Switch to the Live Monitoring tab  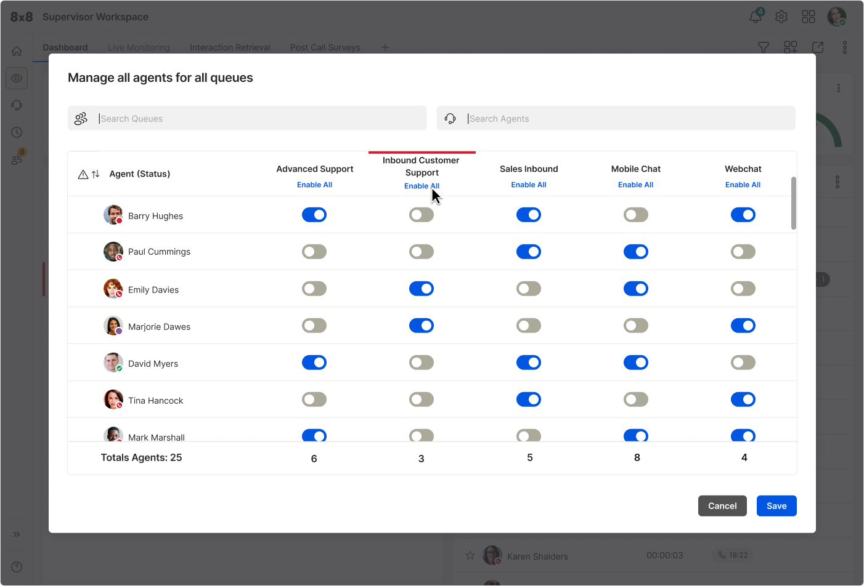[139, 47]
